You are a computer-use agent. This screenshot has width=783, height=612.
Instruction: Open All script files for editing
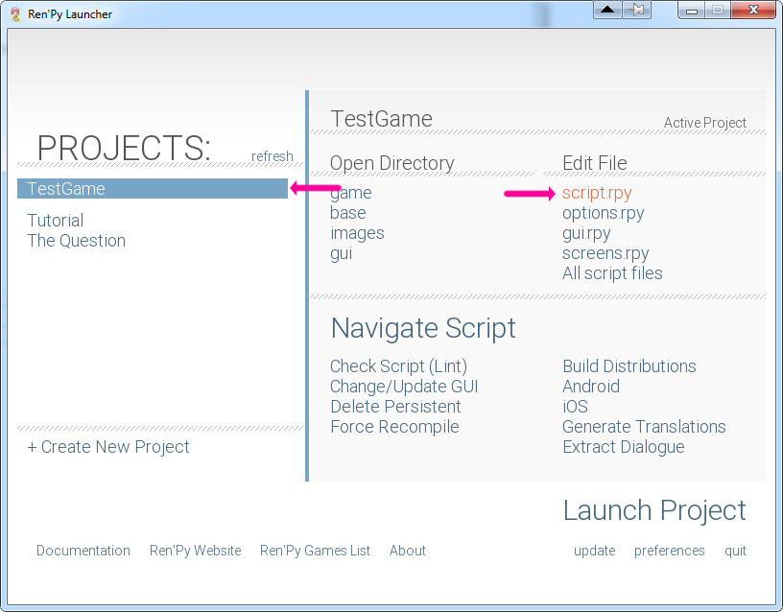point(612,273)
